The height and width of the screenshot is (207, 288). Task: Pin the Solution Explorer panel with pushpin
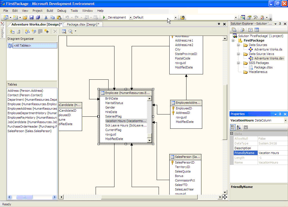point(280,24)
